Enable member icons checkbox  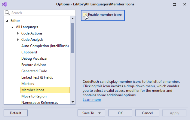tap(84, 15)
